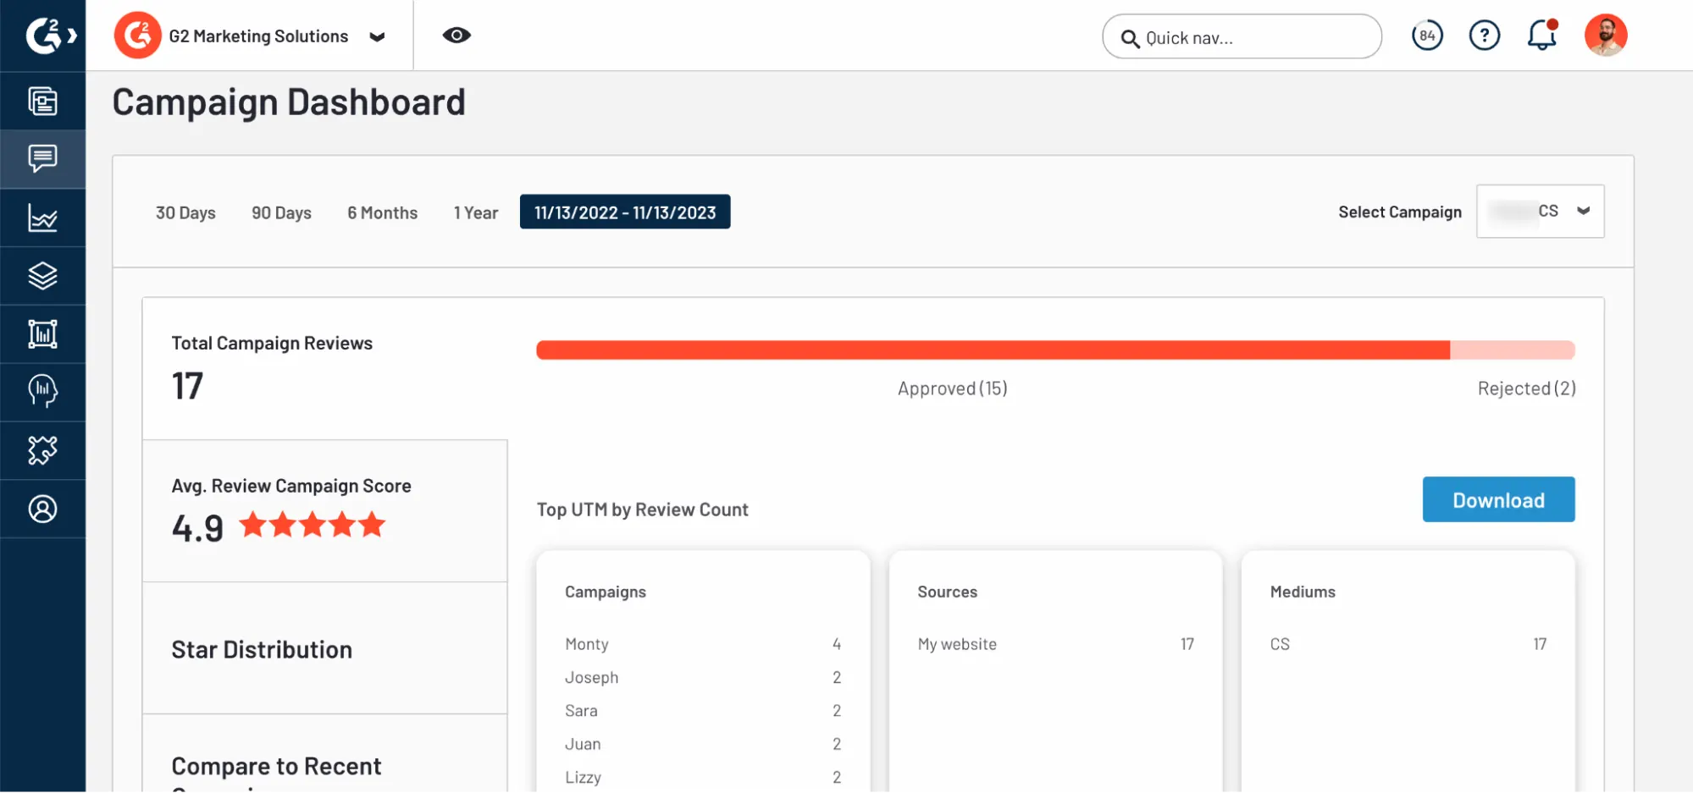Click the bar-chart widget sidebar icon

coord(43,333)
